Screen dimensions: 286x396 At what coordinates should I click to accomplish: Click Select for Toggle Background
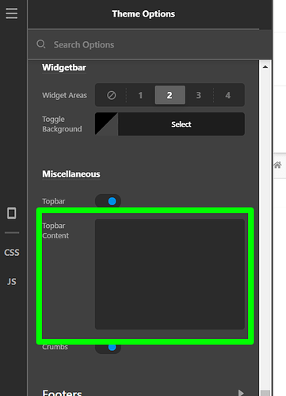(x=181, y=124)
